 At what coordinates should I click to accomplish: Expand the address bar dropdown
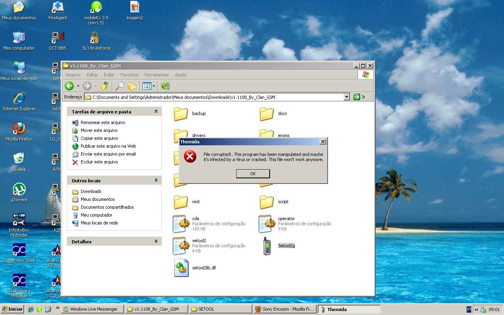point(346,97)
